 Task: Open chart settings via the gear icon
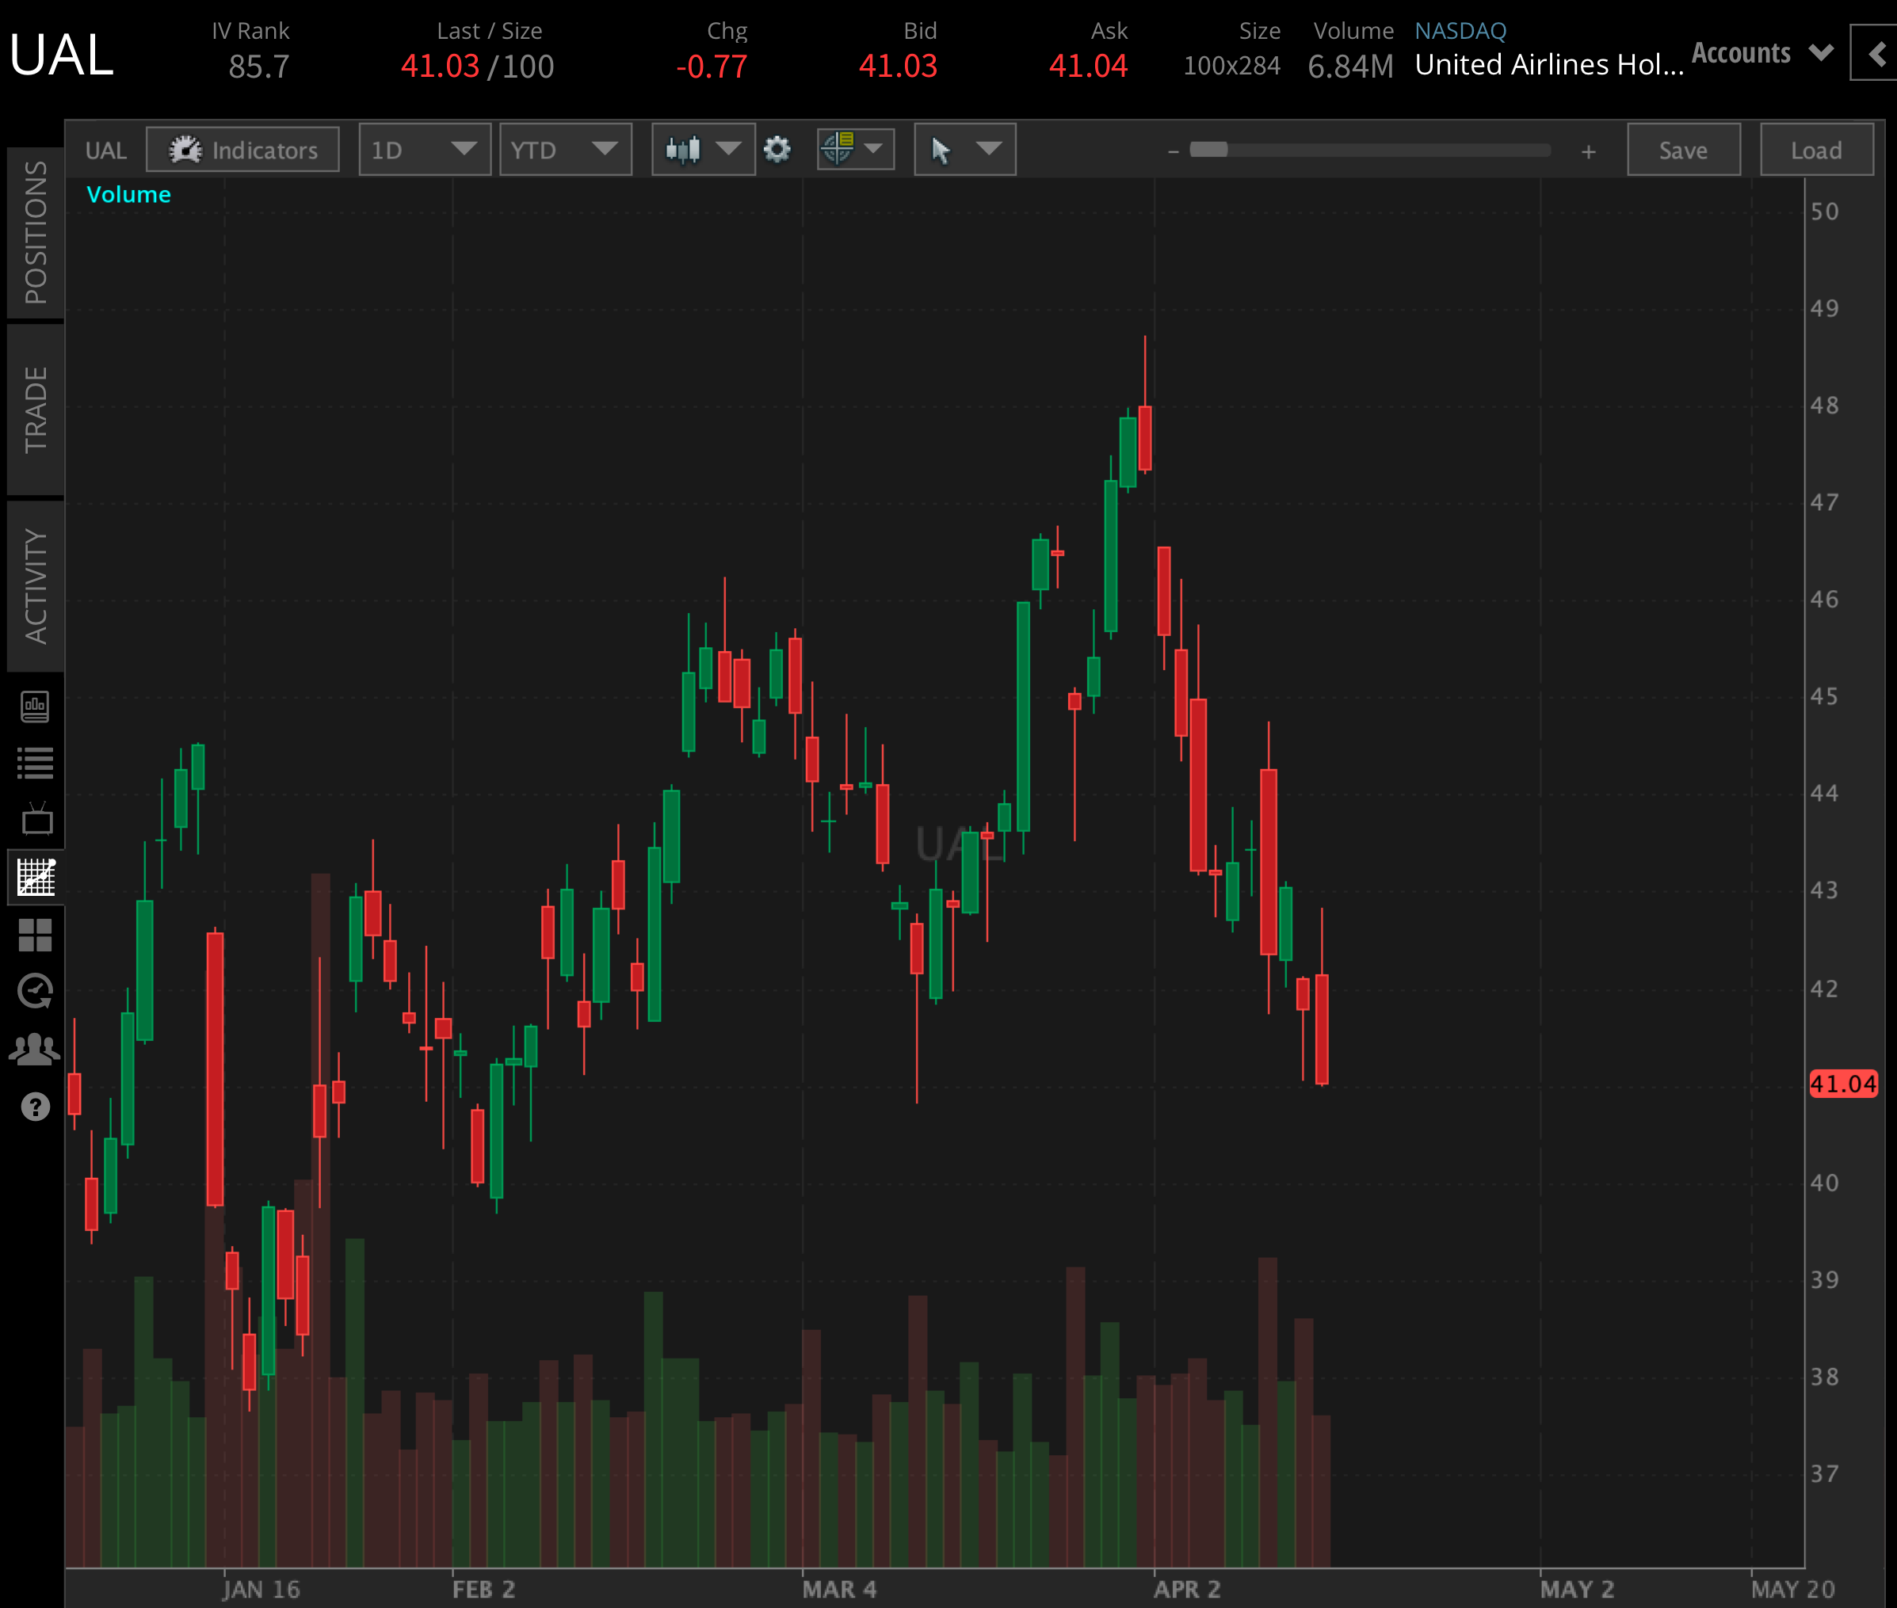point(777,150)
